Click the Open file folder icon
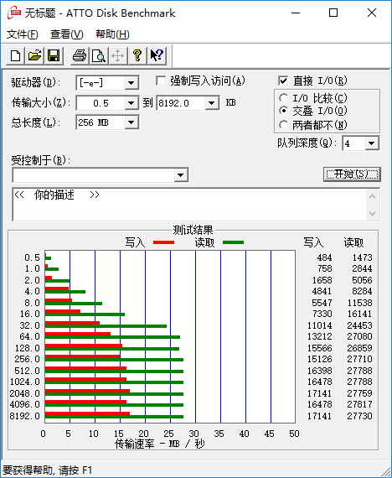 pyautogui.click(x=34, y=56)
